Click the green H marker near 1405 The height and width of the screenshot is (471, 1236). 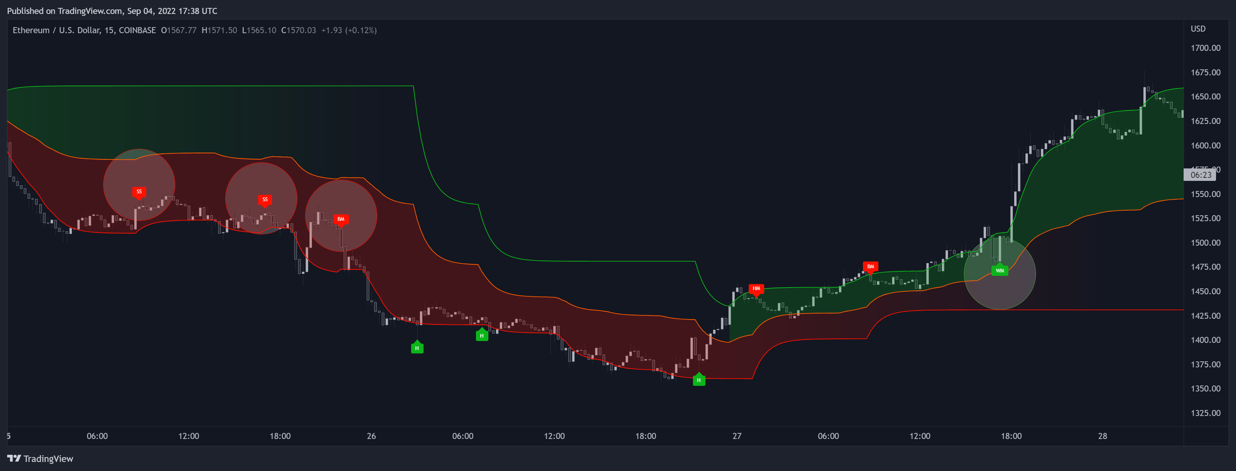(x=482, y=335)
